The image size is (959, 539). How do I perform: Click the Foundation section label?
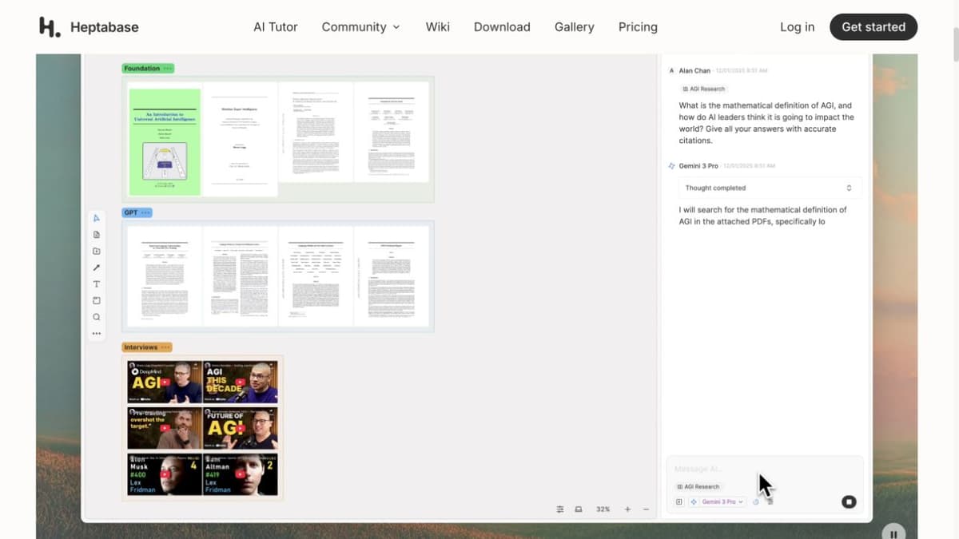click(x=141, y=69)
